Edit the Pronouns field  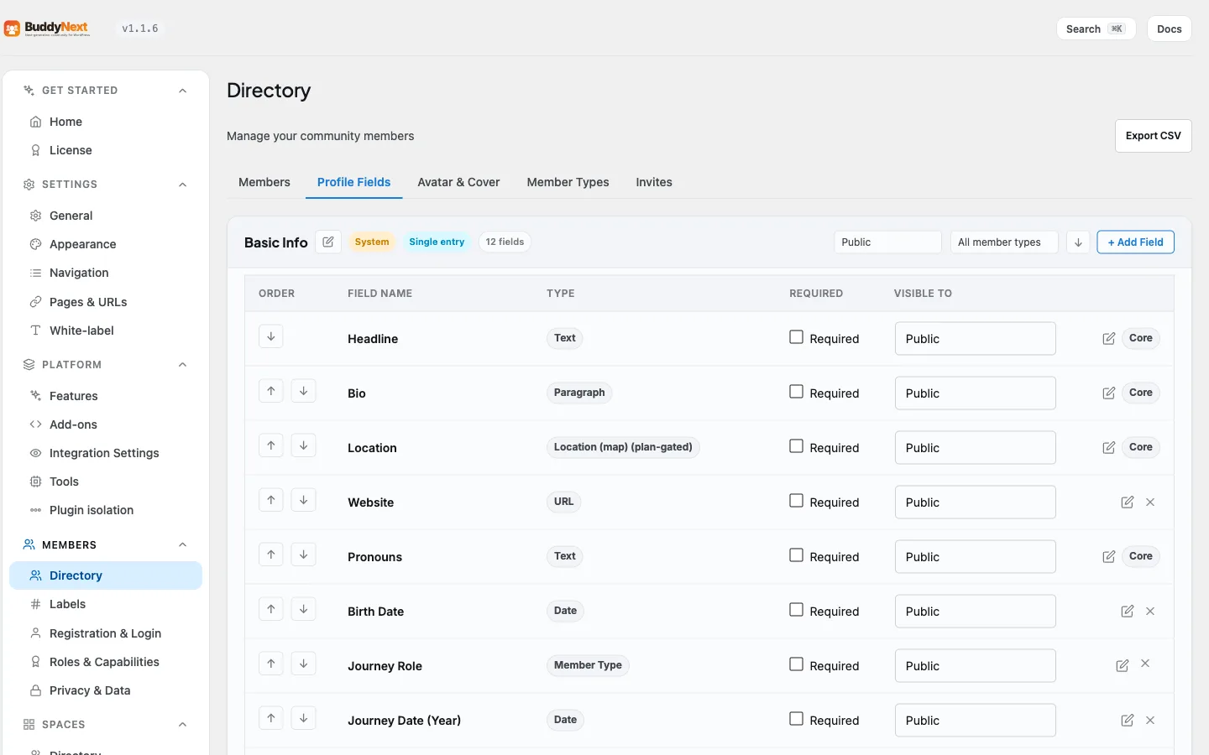pyautogui.click(x=1108, y=556)
